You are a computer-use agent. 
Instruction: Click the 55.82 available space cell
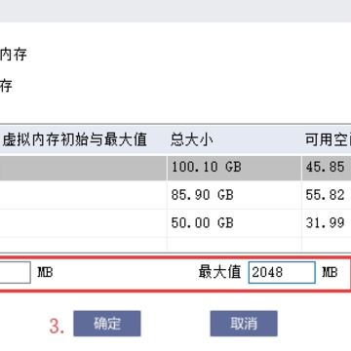[x=327, y=195]
